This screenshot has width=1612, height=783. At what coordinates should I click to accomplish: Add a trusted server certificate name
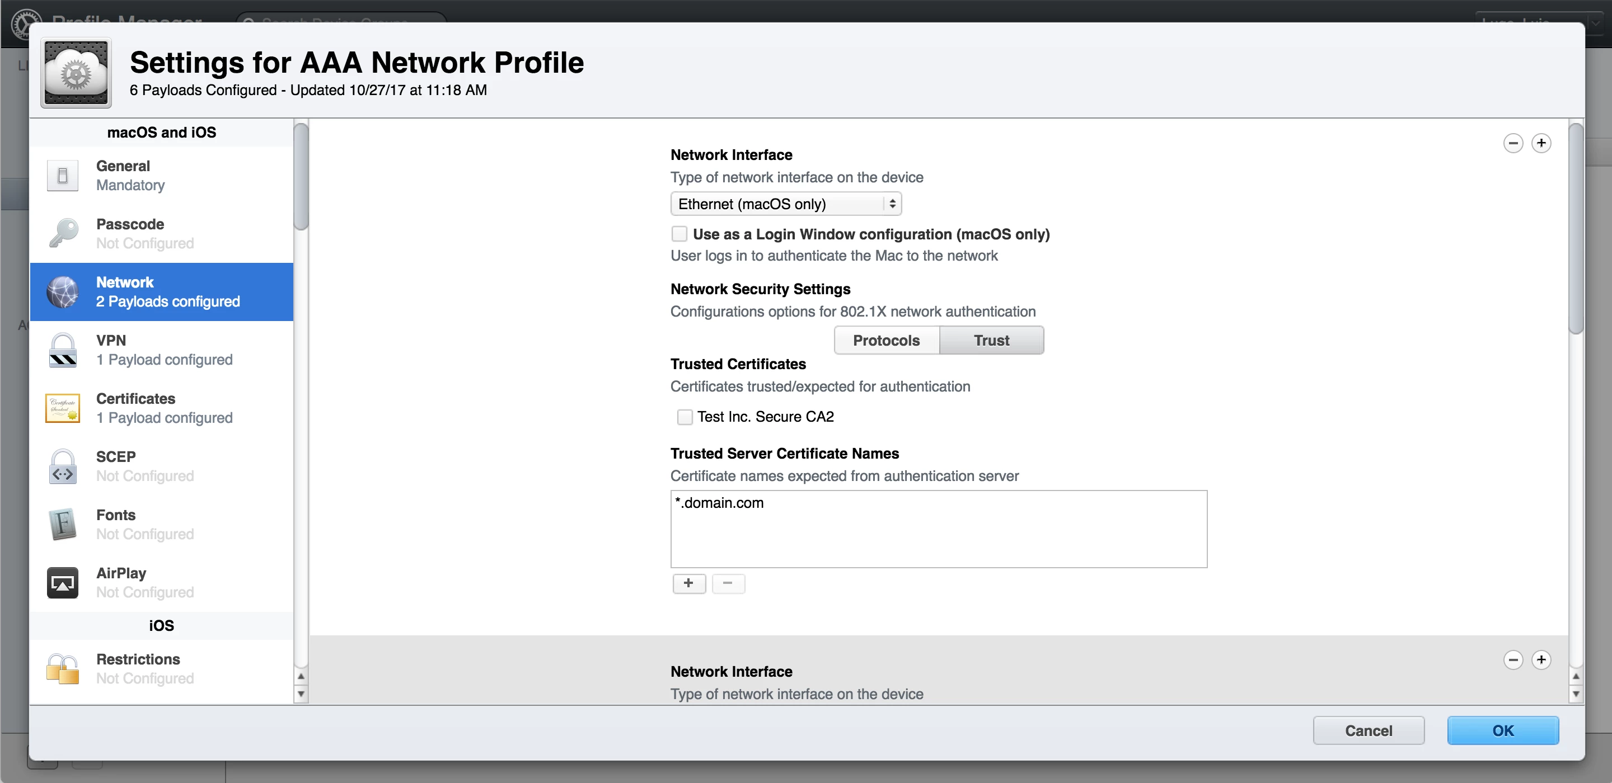pos(688,583)
